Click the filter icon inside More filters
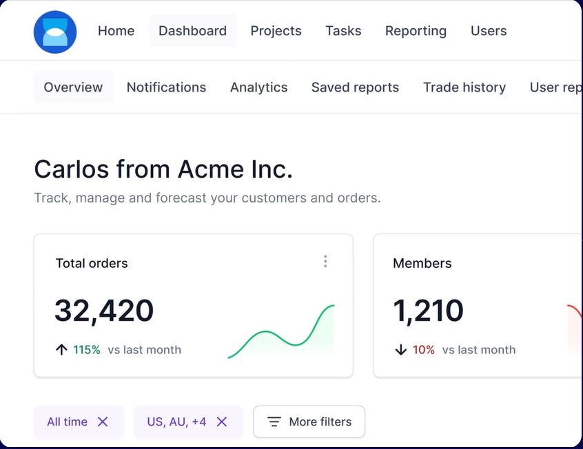 pyautogui.click(x=274, y=421)
